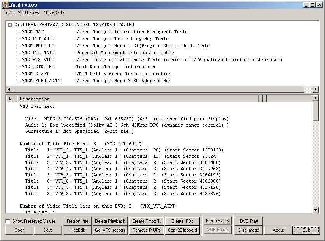Click the Open button

tap(19, 230)
